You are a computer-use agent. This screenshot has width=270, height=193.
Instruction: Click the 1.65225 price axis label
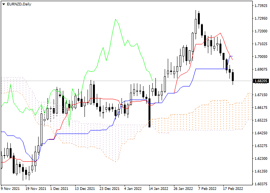tap(259, 120)
